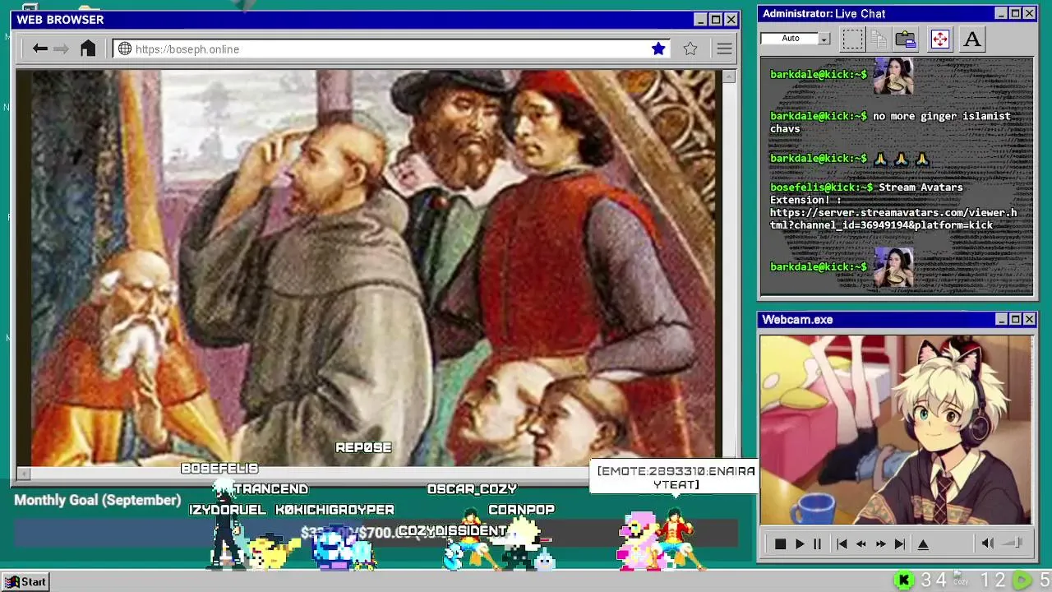Click the play button in Webcam.exe
Screen dimensions: 1052x592
[800, 543]
